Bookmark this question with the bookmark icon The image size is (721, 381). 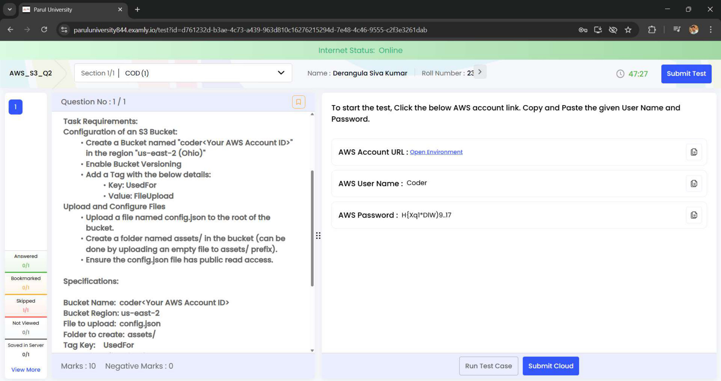tap(298, 102)
